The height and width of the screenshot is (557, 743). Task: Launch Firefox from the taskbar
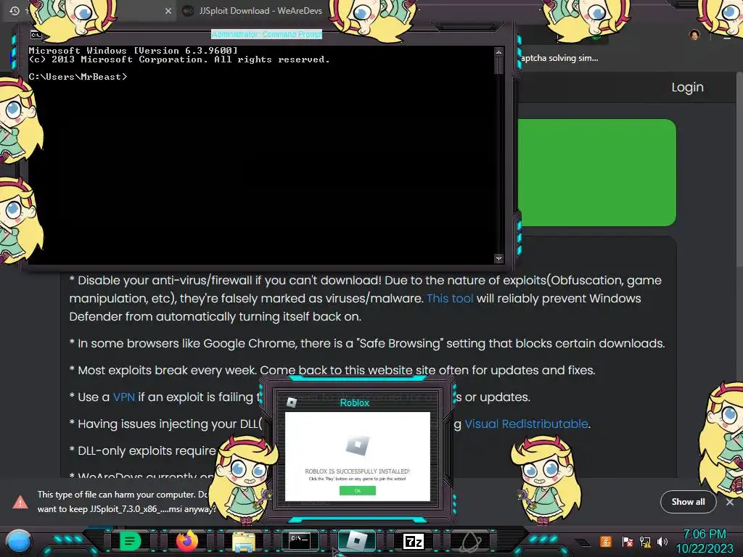coord(187,541)
